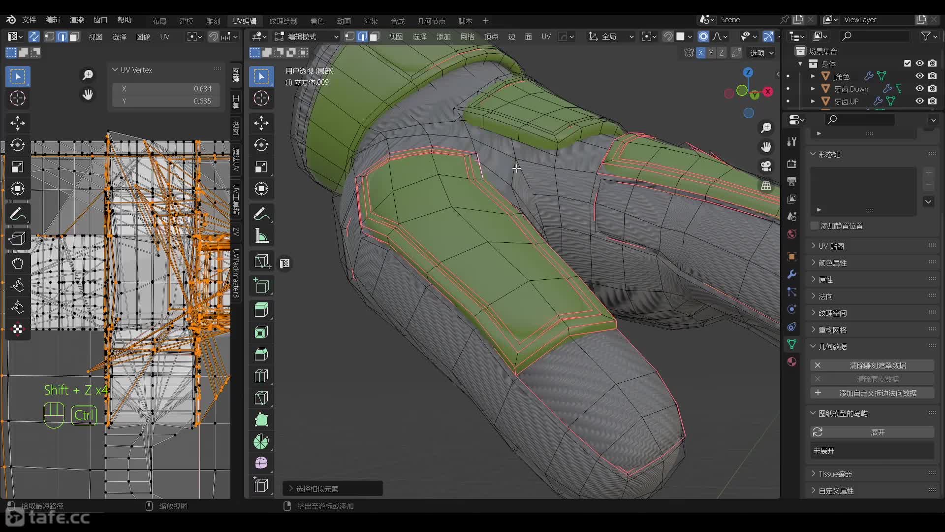Click the pan hand in 3D viewport
Viewport: 945px width, 532px height.
[766, 147]
